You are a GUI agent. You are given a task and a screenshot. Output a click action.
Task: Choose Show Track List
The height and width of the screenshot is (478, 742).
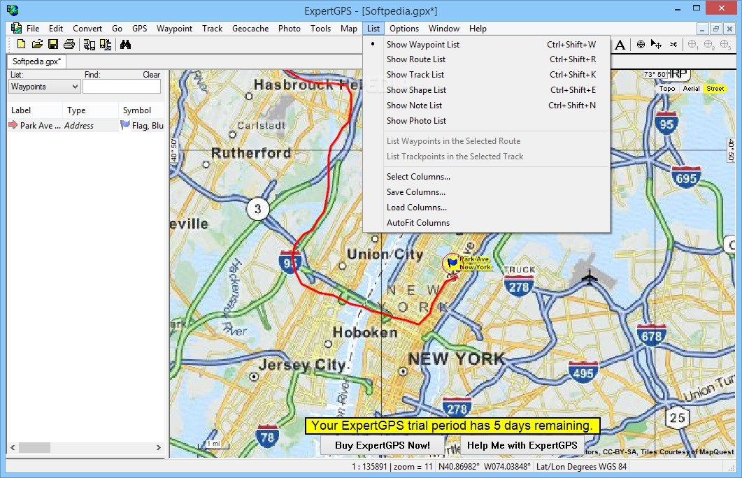[487, 75]
